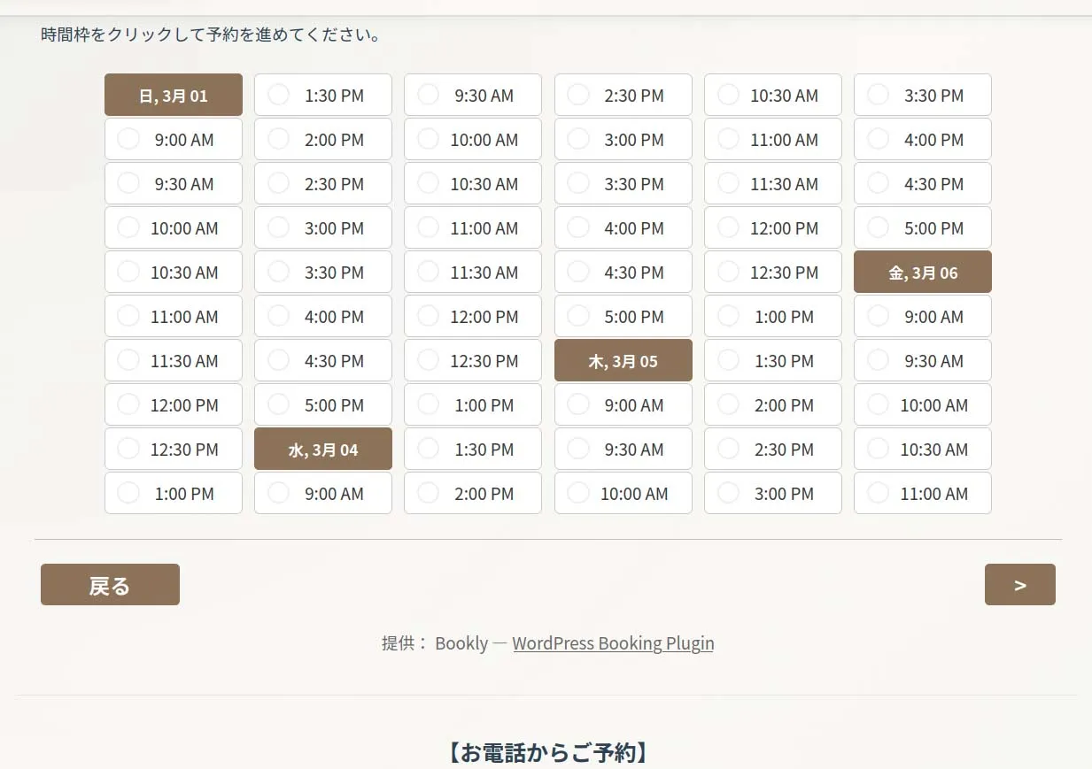Screen dimensions: 1092x769
Task: Select 9:00 AM slot on 金, 3月 06
Action: (923, 317)
